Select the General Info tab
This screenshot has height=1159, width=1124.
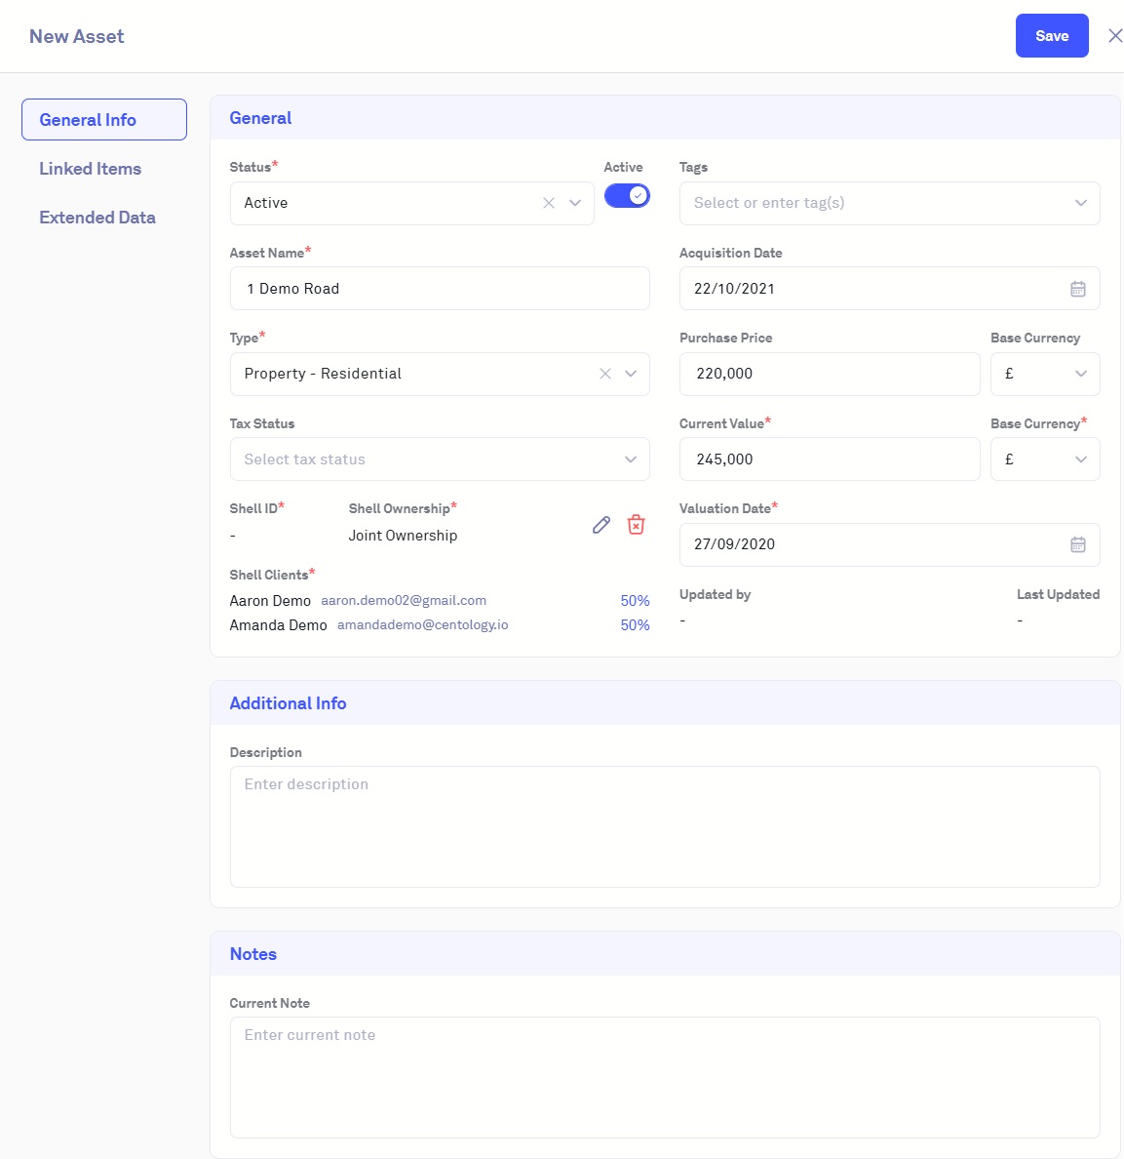point(103,120)
